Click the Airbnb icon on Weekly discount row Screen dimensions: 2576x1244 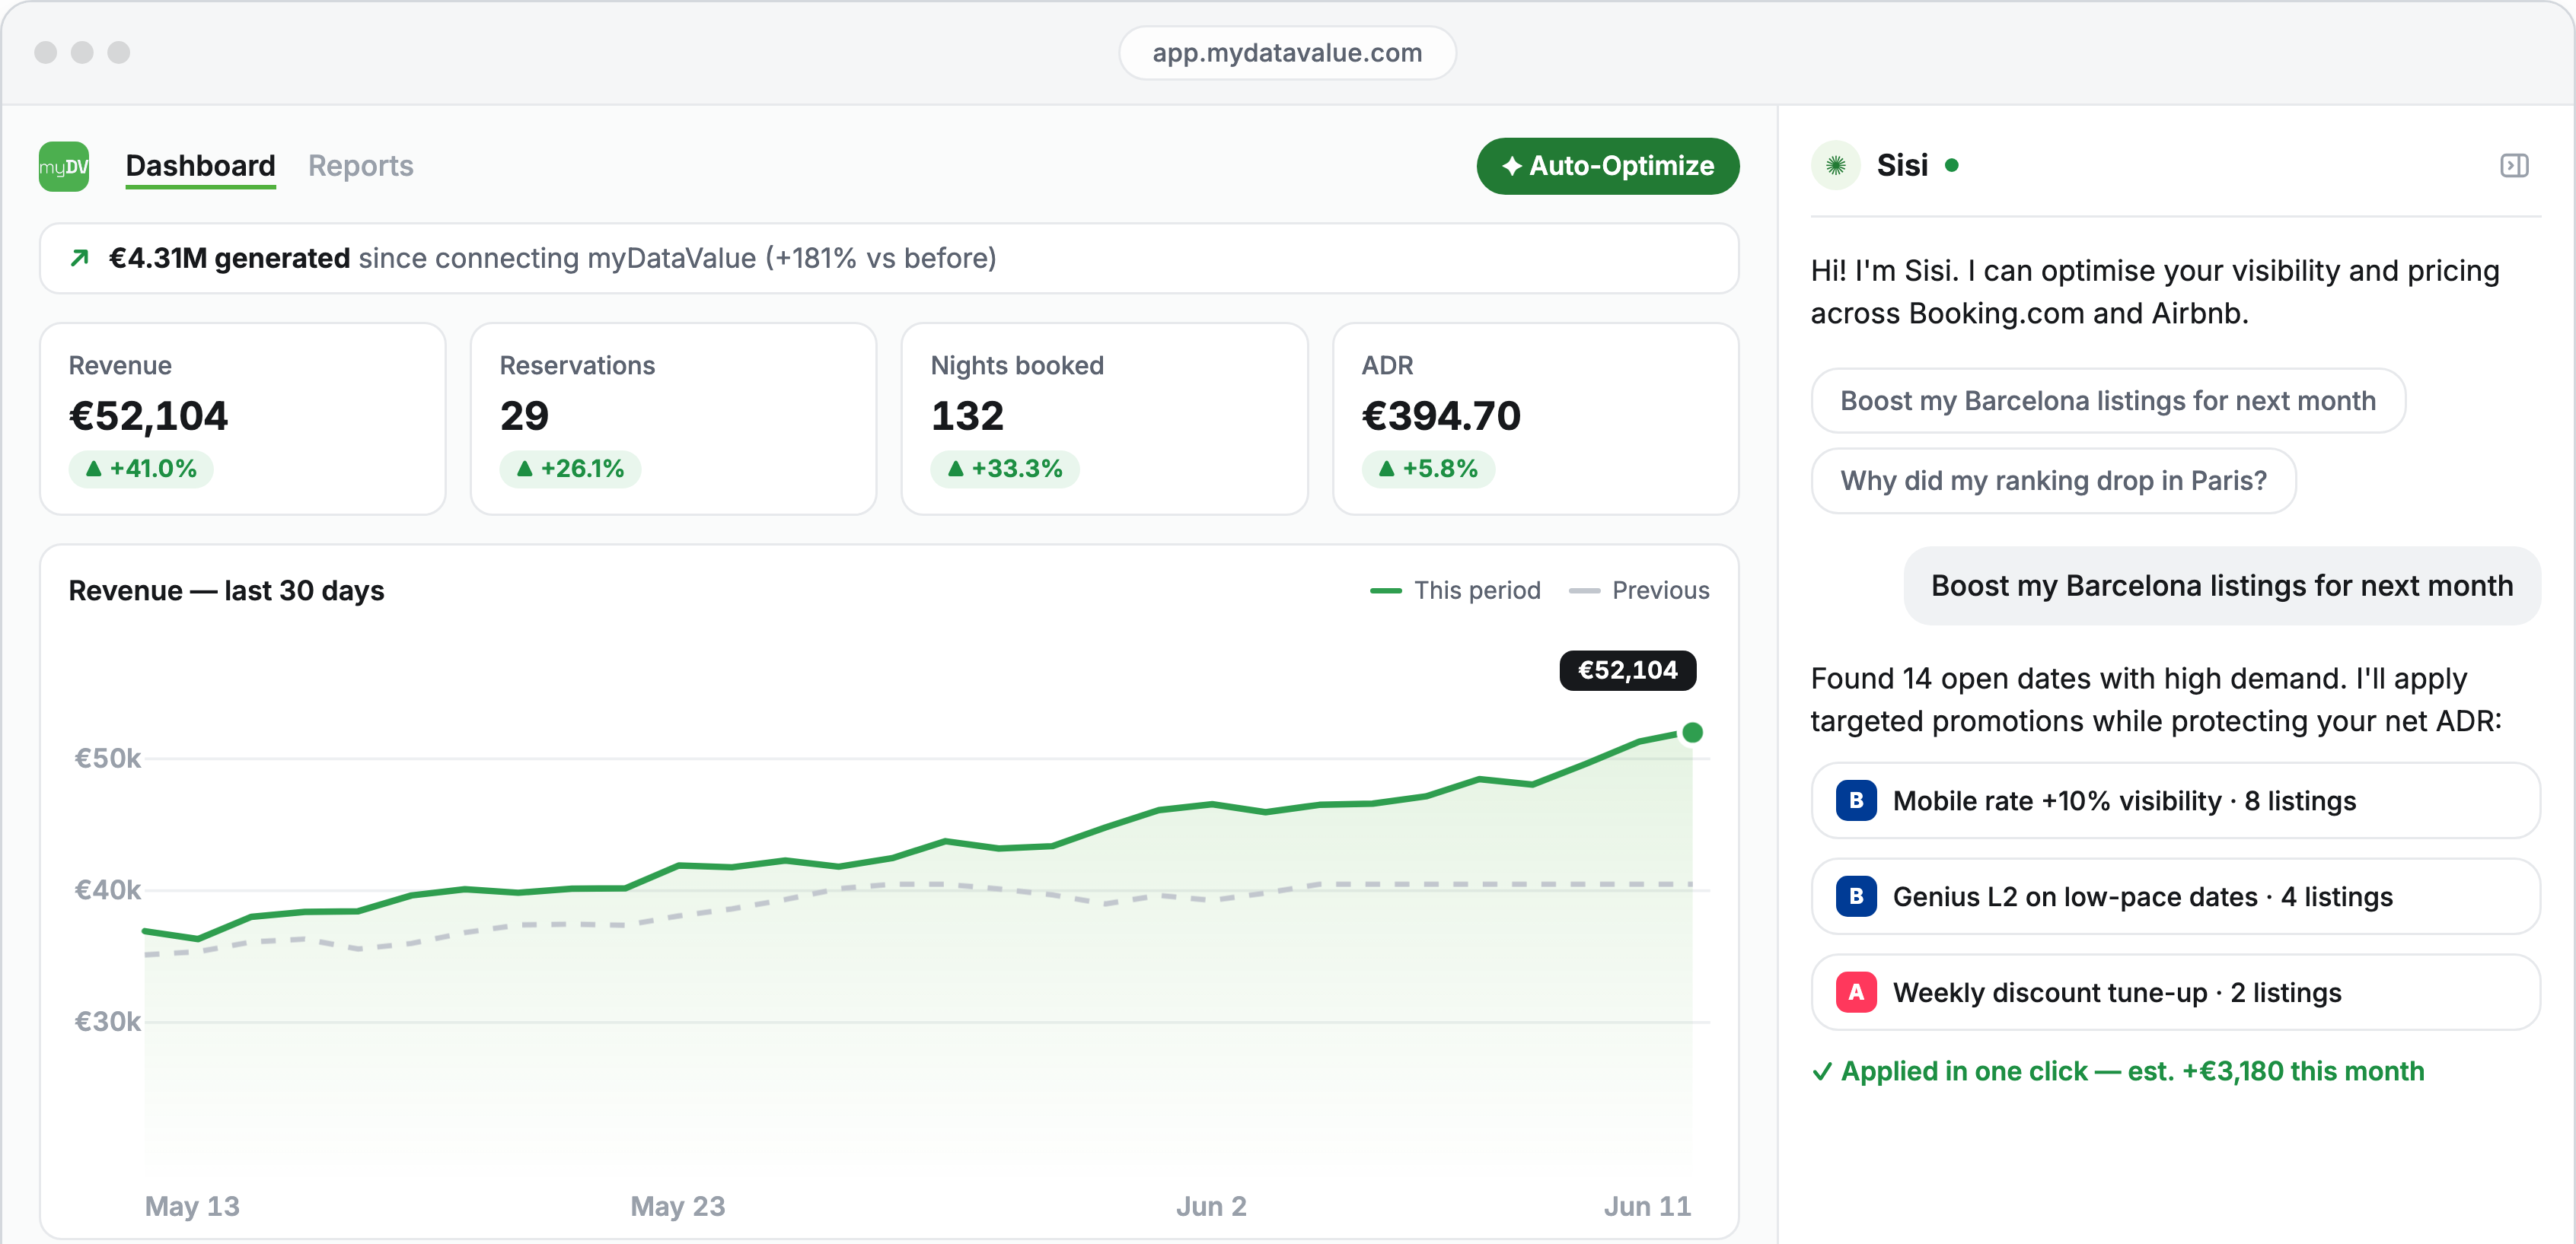click(1856, 992)
